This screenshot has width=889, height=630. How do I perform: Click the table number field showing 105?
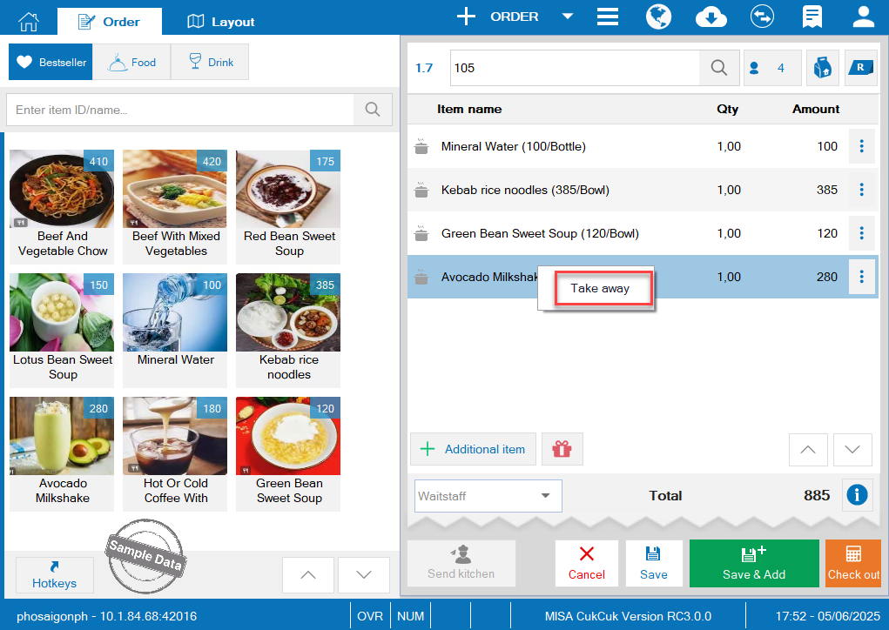point(575,68)
